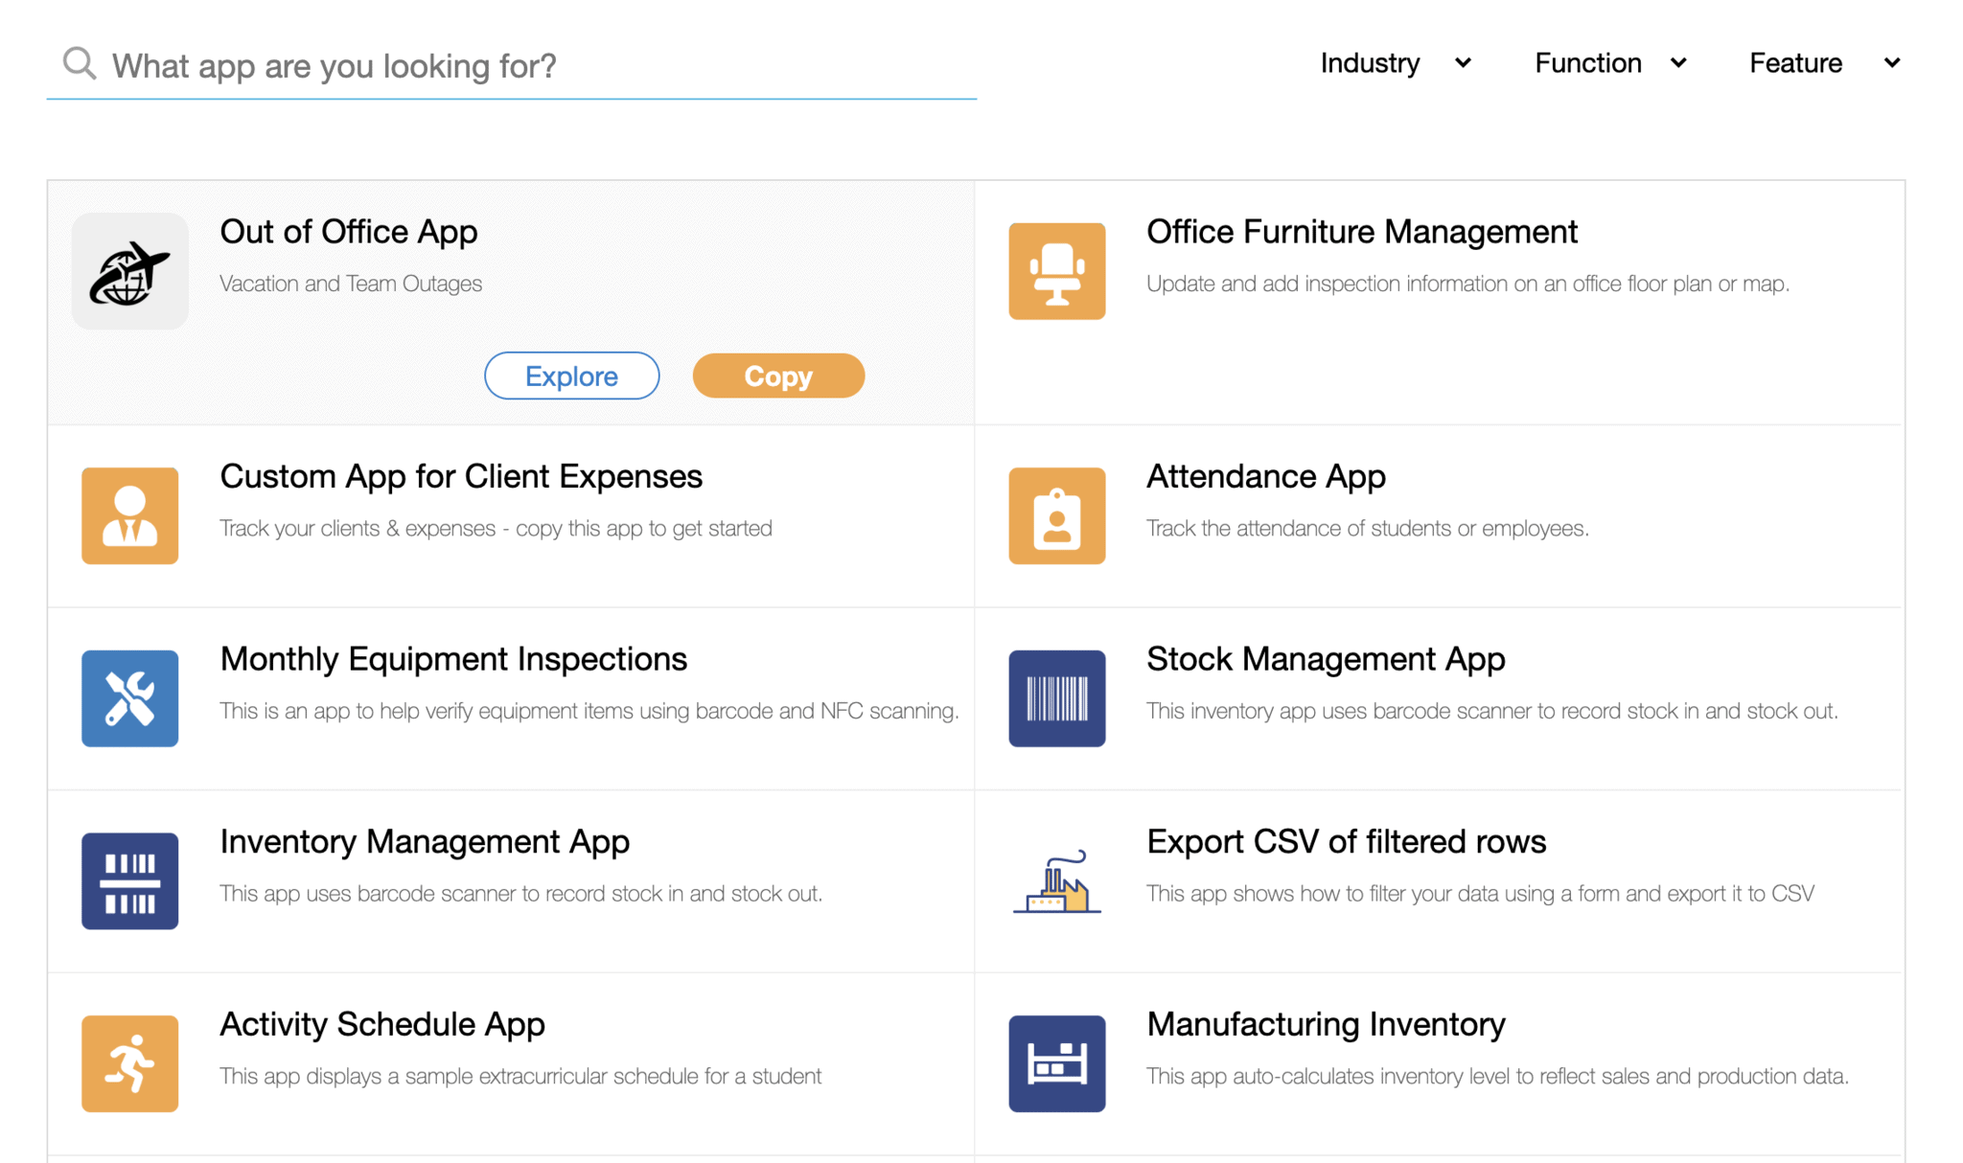The width and height of the screenshot is (1963, 1163).
Task: Click the Stock Management barcode icon
Action: 1056,698
